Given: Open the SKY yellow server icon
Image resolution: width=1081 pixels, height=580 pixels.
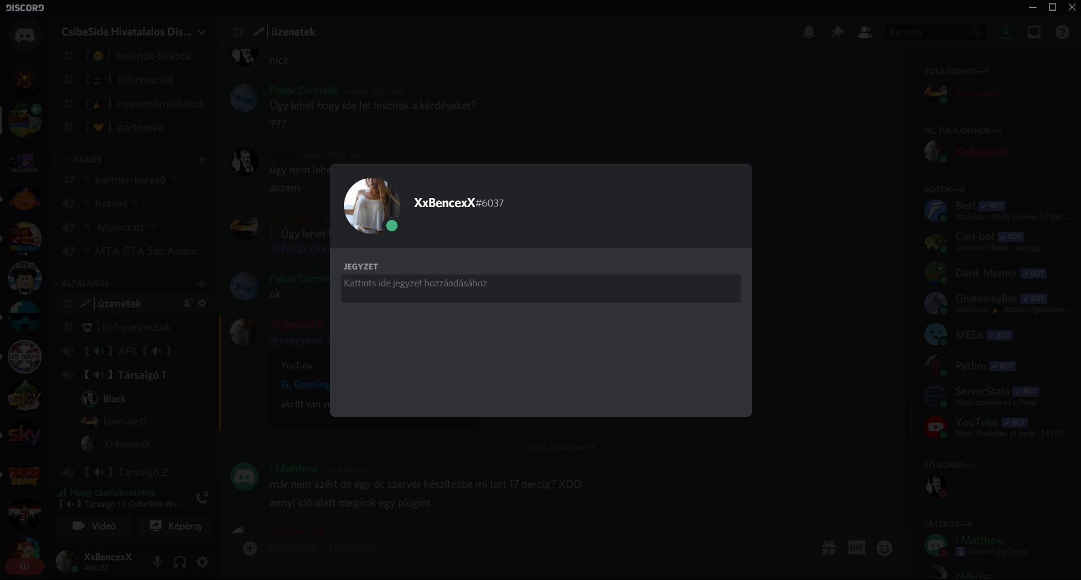Looking at the screenshot, I should (x=25, y=396).
